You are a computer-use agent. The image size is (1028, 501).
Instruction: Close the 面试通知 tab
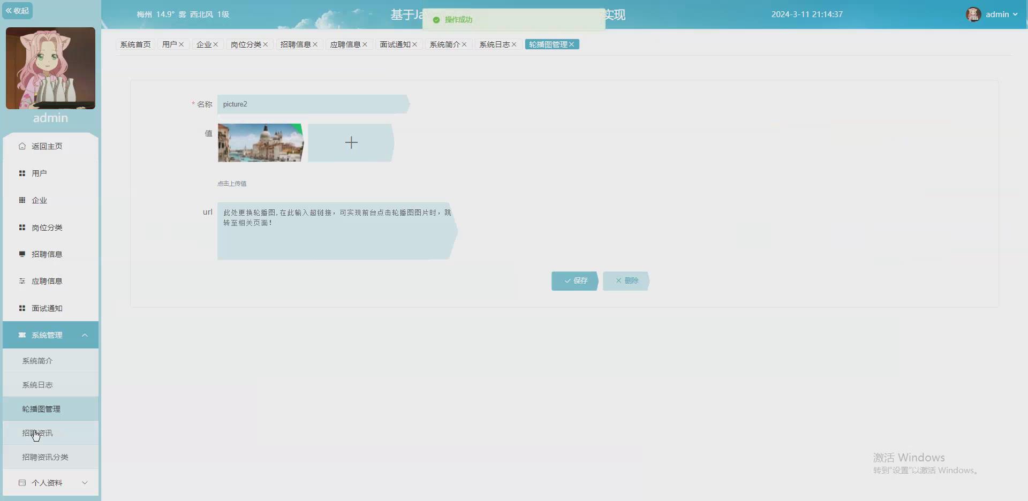click(415, 44)
